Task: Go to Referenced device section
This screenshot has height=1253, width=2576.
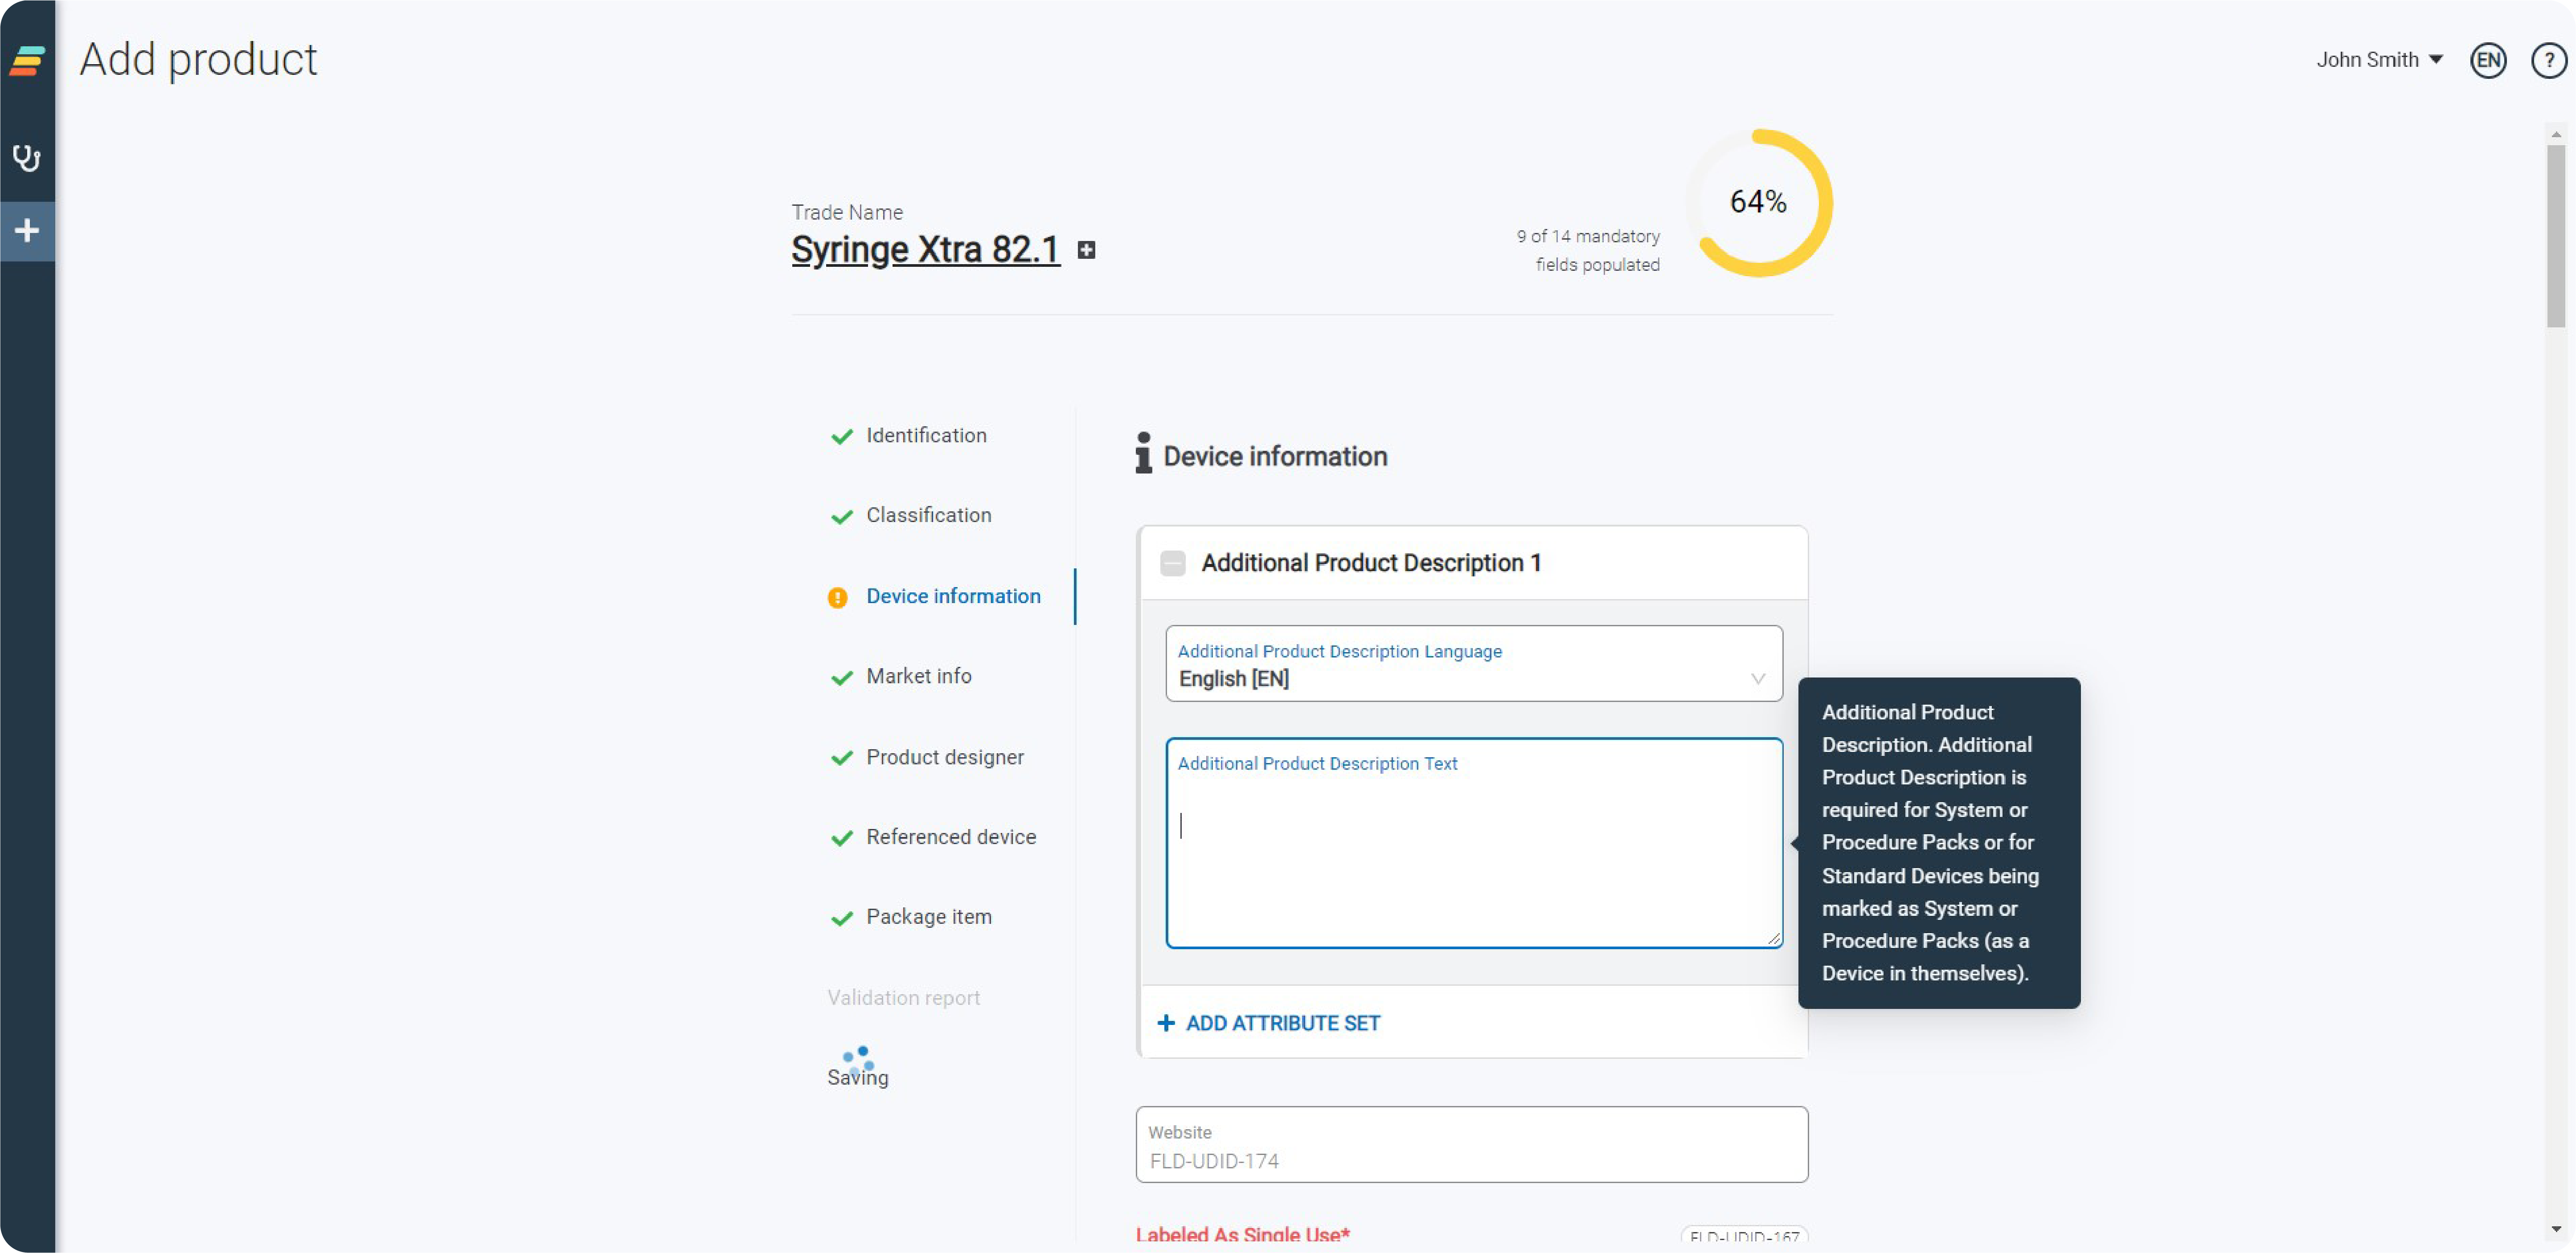Action: tap(950, 836)
